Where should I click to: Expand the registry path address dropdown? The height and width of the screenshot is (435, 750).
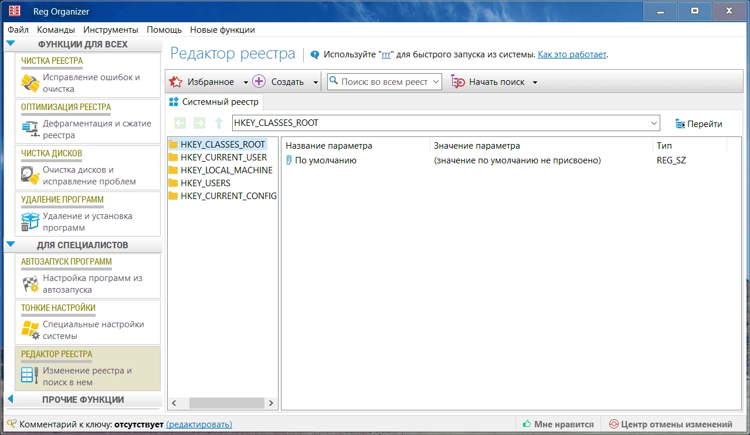pos(654,124)
